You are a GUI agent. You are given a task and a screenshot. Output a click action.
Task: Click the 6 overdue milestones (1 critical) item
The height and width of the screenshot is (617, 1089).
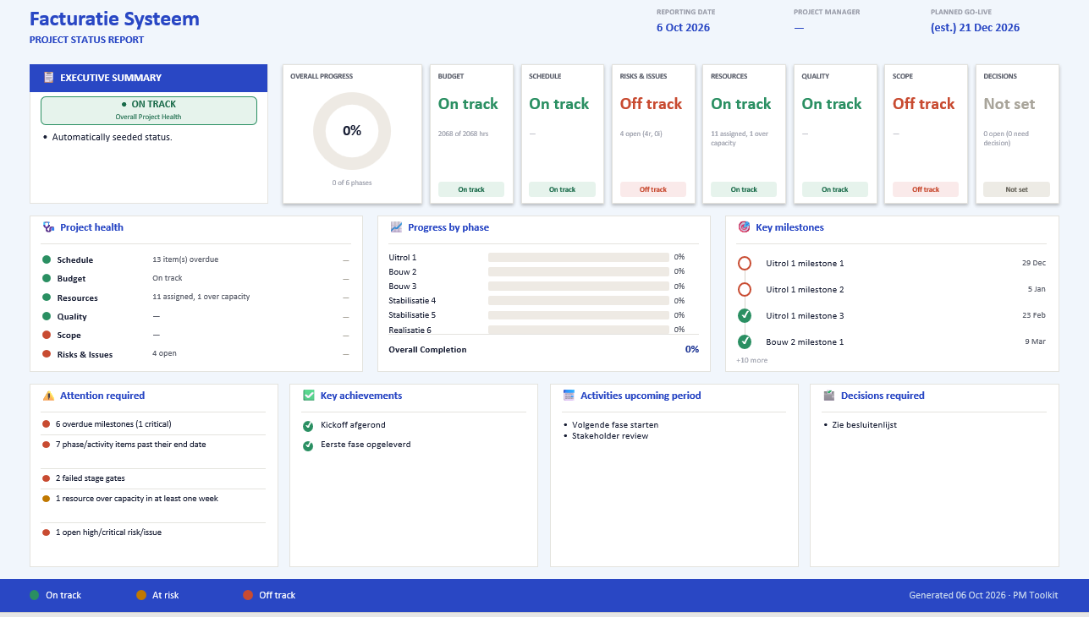[113, 423]
